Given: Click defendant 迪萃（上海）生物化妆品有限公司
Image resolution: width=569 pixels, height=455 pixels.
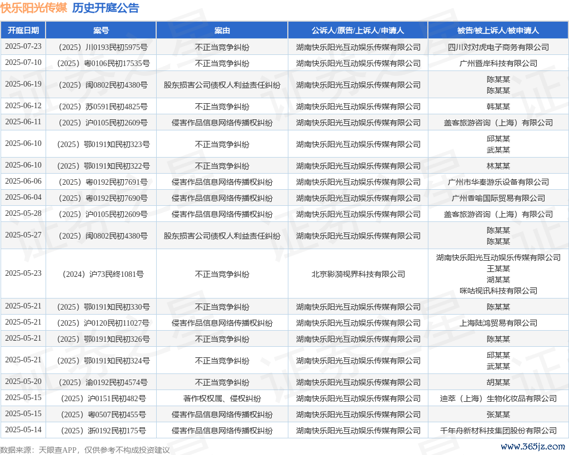Looking at the screenshot, I should pyautogui.click(x=498, y=398).
